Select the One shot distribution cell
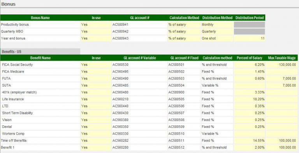299x153 pixels. click(217, 38)
